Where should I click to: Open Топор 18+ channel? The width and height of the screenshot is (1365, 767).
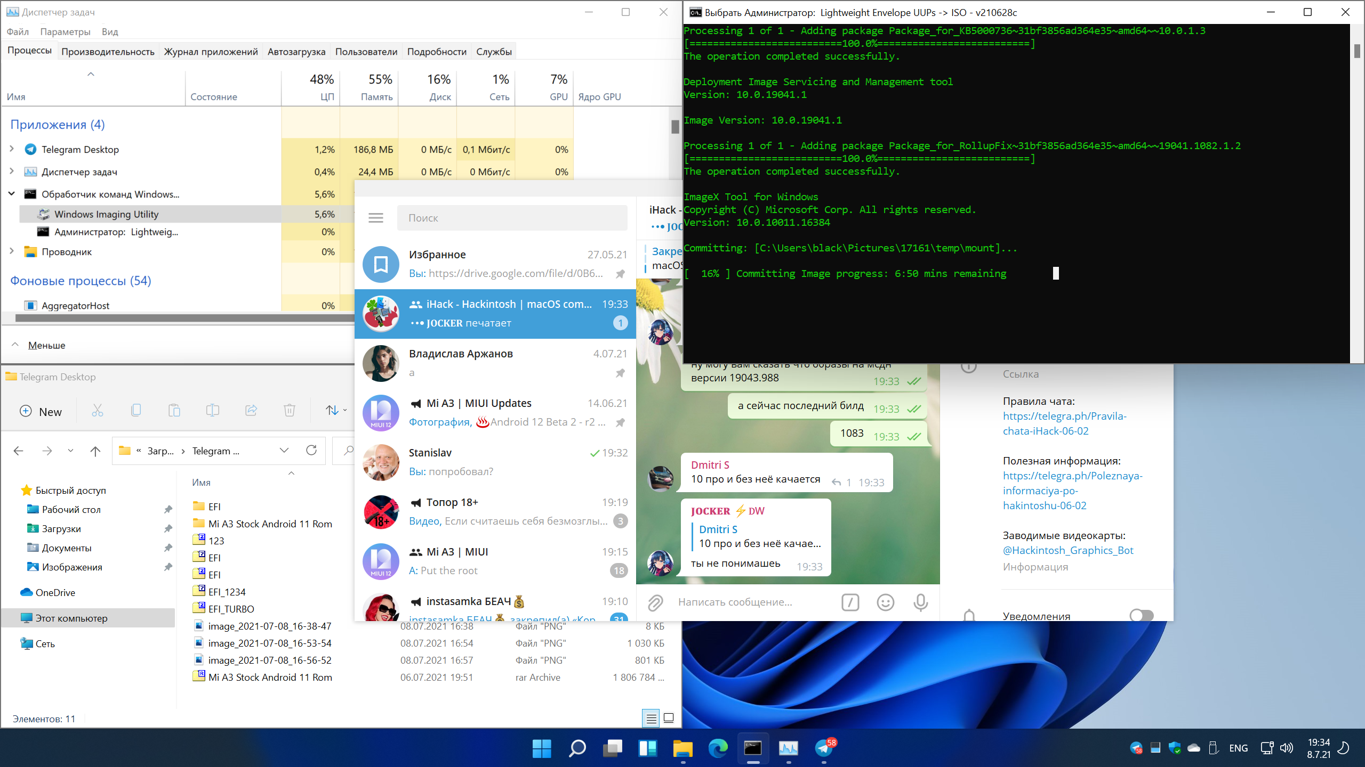(495, 512)
